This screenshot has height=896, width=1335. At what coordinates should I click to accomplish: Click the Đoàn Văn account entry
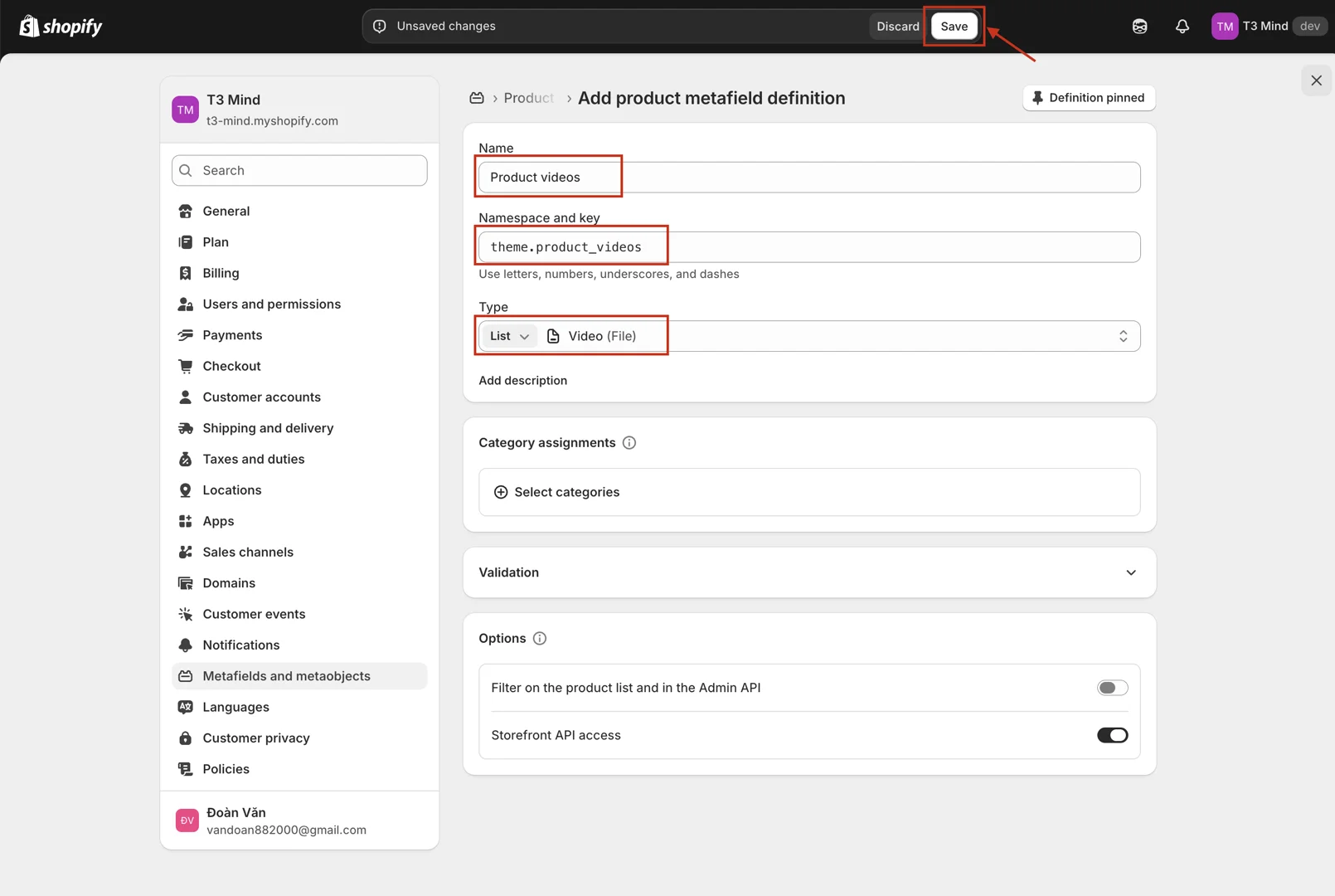point(299,821)
